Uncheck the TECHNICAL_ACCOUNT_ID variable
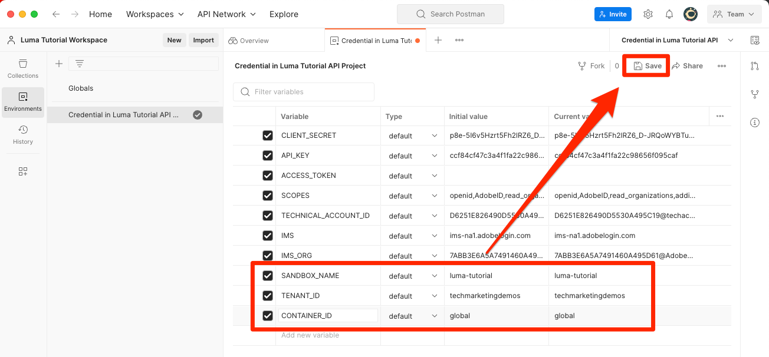Screen dimensions: 769x357 pyautogui.click(x=268, y=216)
